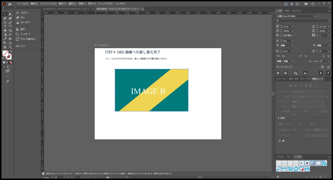
Task: Toggle Small Caps Tr button
Action: point(283,56)
